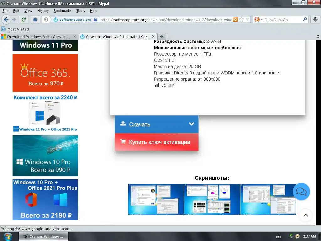The image size is (321, 241).
Task: Open the Edit menu
Action: tap(16, 11)
